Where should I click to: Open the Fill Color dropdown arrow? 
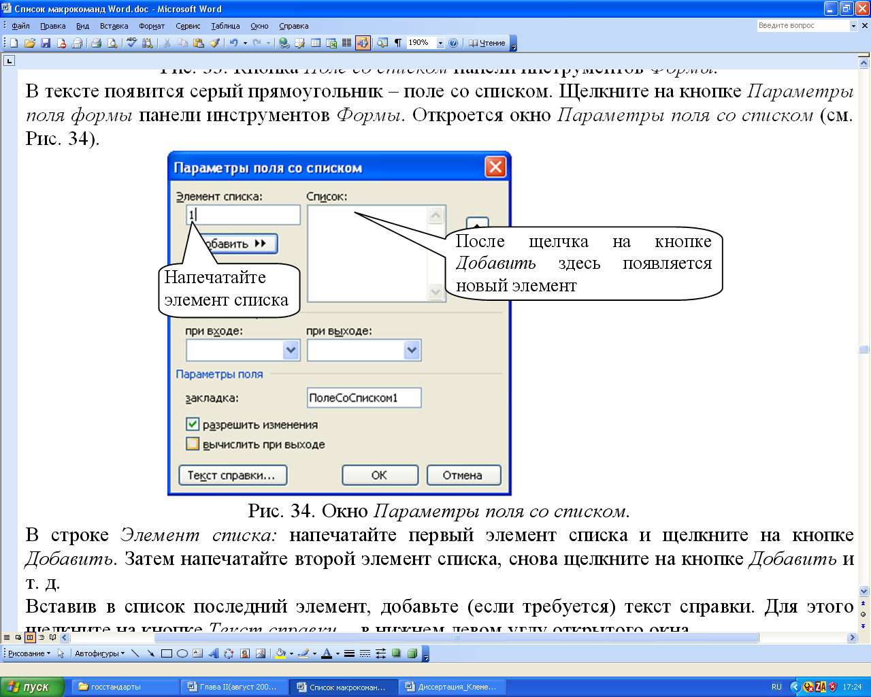pos(291,653)
